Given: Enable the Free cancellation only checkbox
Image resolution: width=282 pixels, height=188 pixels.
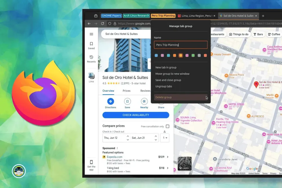Looking at the screenshot, I should pyautogui.click(x=168, y=126).
